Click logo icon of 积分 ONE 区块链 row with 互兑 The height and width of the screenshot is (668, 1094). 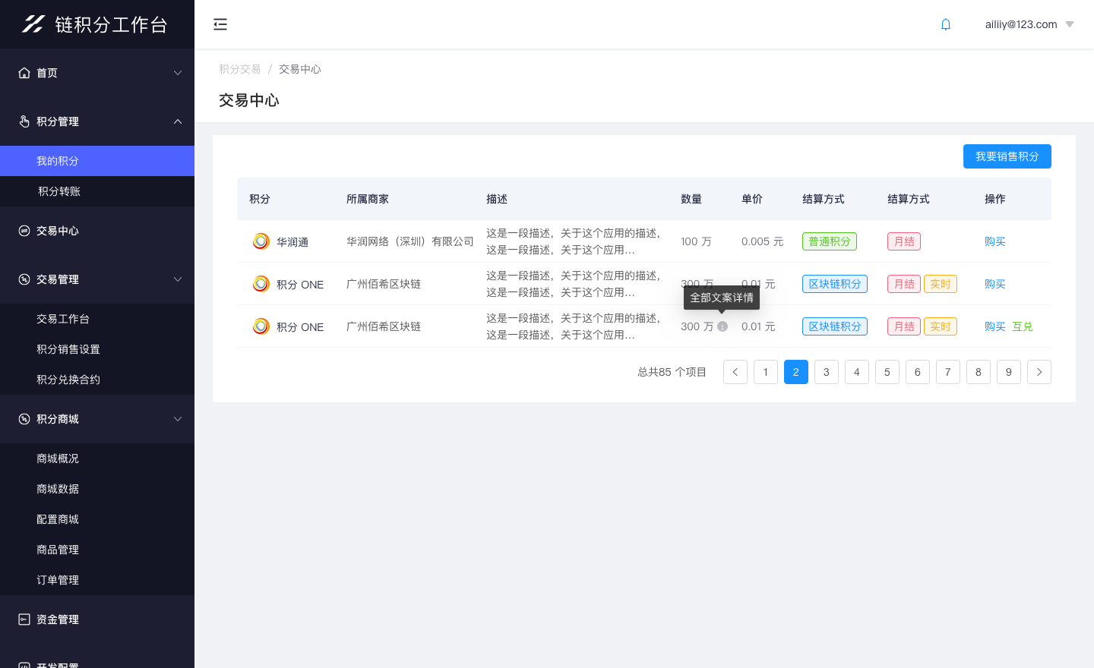coord(261,326)
